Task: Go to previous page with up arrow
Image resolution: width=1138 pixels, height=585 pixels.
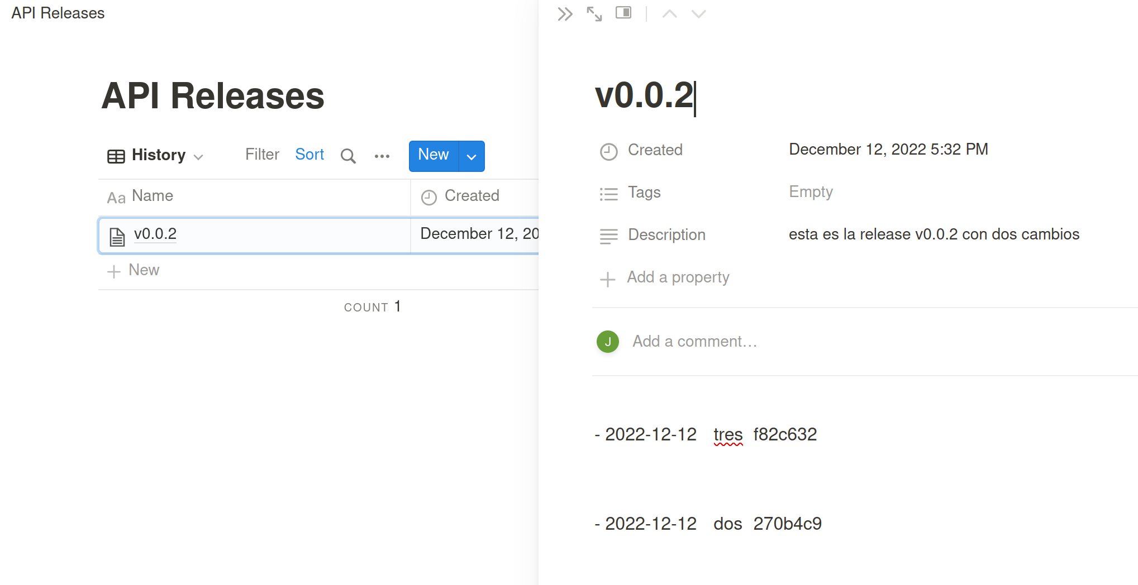Action: click(669, 14)
